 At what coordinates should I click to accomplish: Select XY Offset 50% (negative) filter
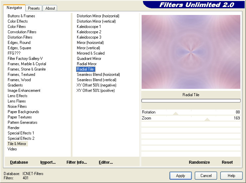point(96,85)
